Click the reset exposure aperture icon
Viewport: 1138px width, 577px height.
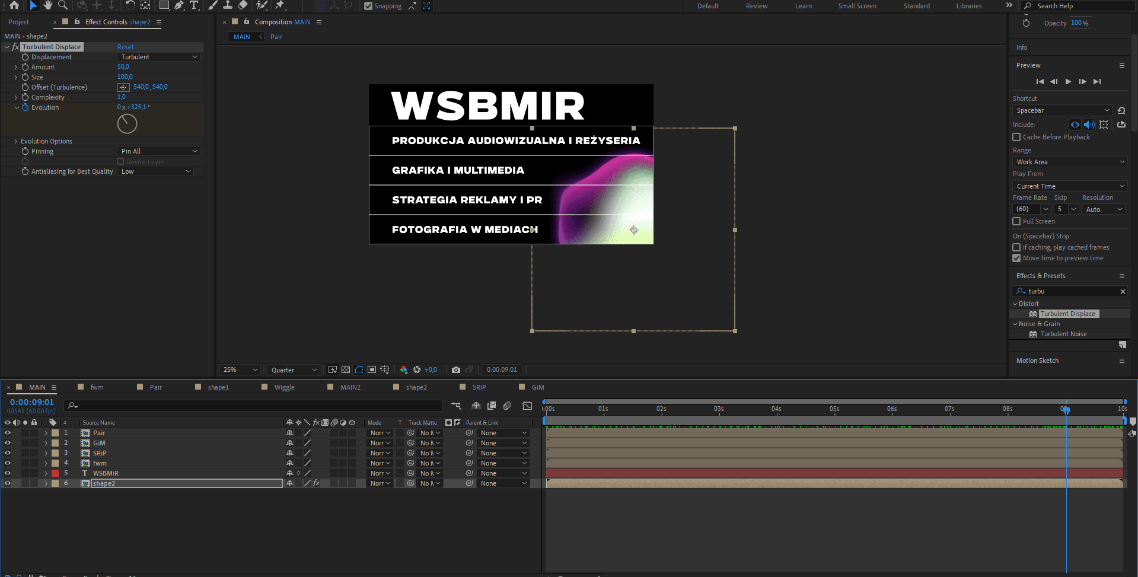point(417,369)
